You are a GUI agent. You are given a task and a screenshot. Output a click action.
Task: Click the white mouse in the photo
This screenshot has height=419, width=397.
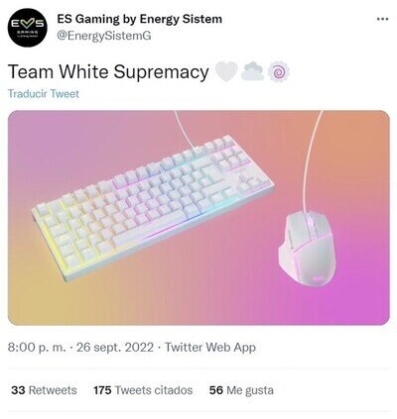307,247
